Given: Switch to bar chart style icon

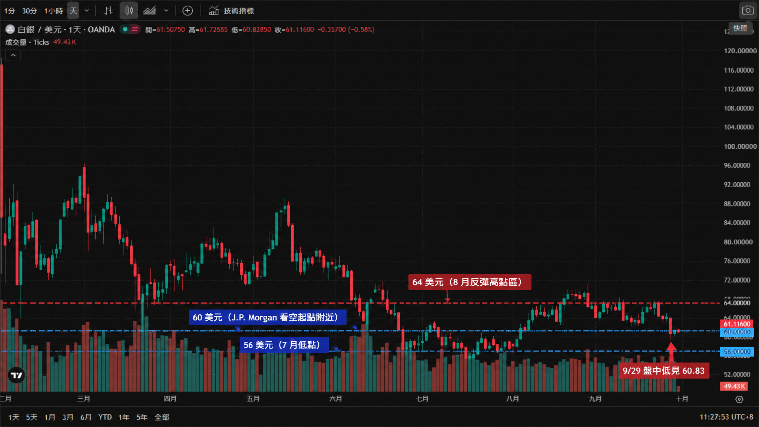Looking at the screenshot, I should 108,11.
